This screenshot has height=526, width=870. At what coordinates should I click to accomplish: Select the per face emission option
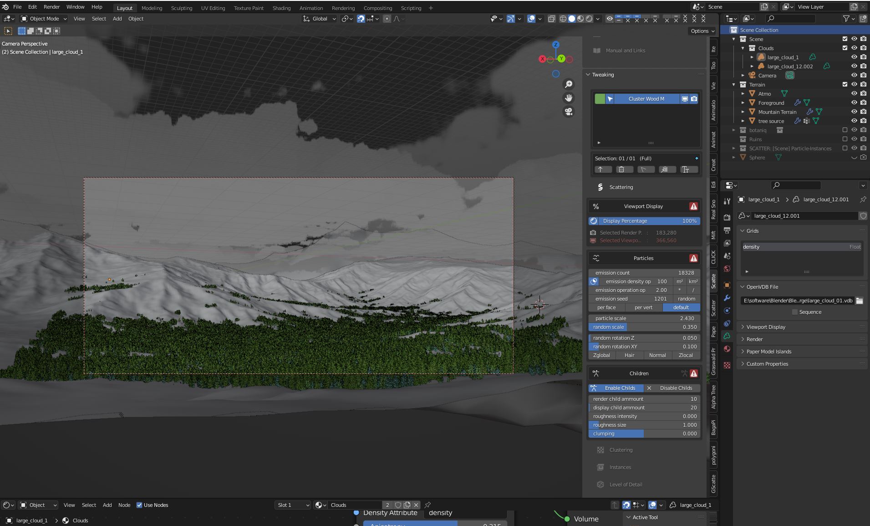(x=606, y=307)
